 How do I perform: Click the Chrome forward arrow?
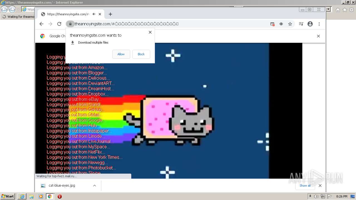50,24
